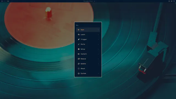
Task: Click the About info circle icon
Action: (79, 68)
